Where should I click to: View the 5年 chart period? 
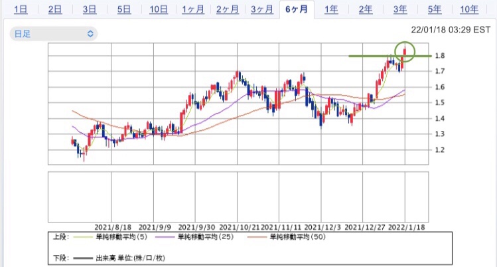(435, 9)
